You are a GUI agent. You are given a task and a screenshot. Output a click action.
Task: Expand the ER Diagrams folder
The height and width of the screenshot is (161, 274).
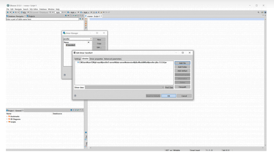7,119
